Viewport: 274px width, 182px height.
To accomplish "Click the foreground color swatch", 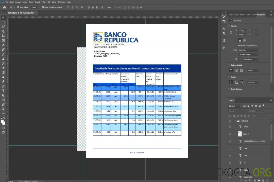I will [x=2, y=121].
